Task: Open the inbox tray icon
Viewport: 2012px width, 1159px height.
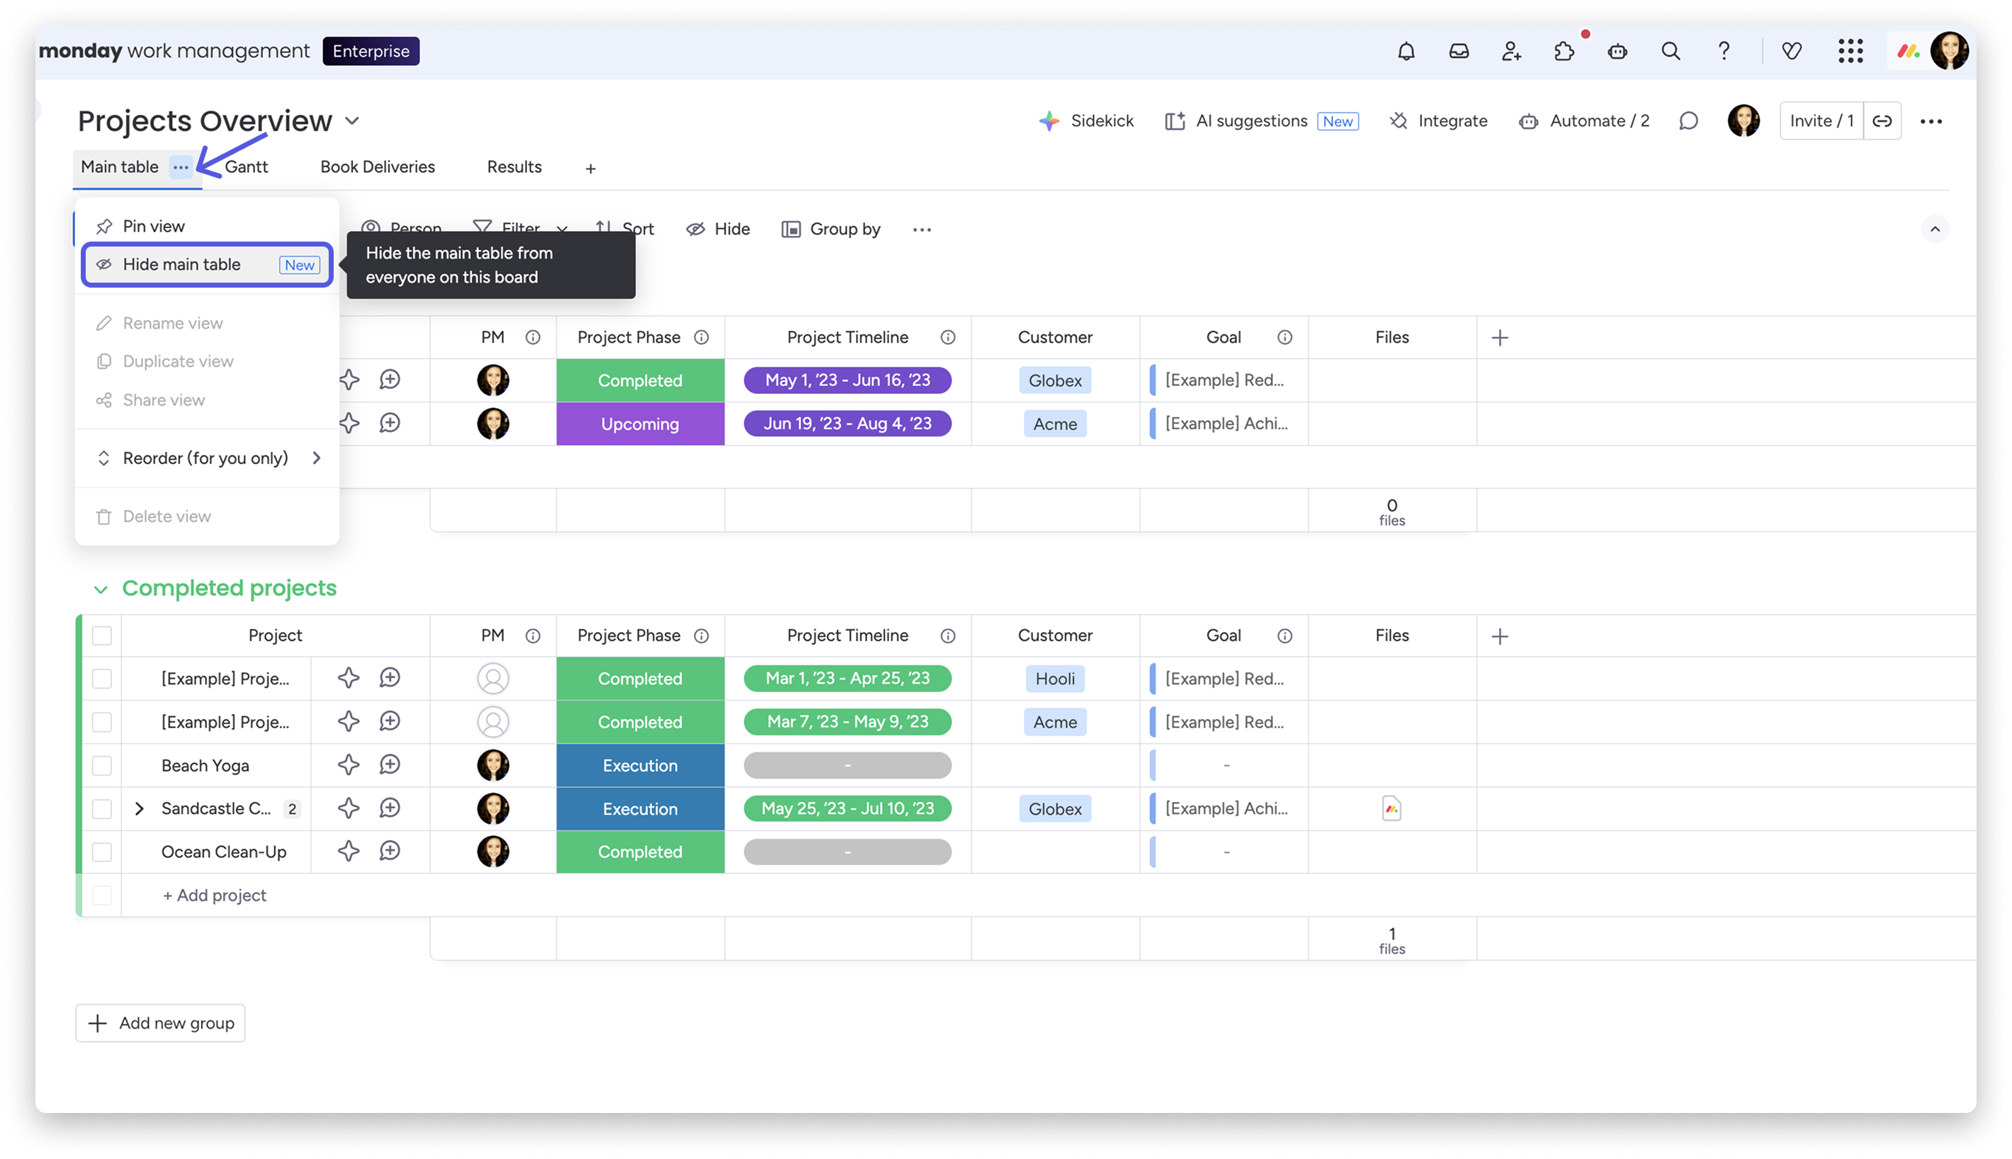Action: [x=1458, y=52]
